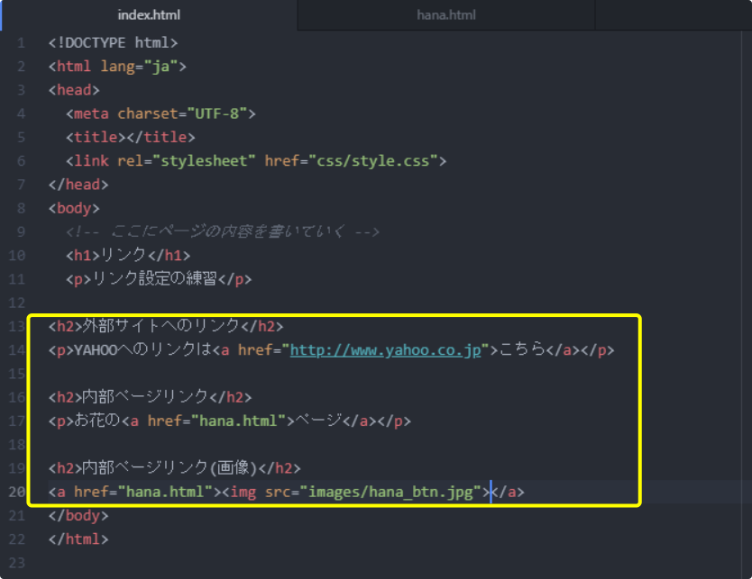Place cursor on empty <title></title> line
This screenshot has height=579, width=752.
tap(131, 137)
